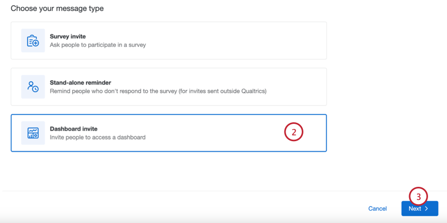The height and width of the screenshot is (223, 447).
Task: Click the Dashboard invite title text
Action: tap(74, 129)
